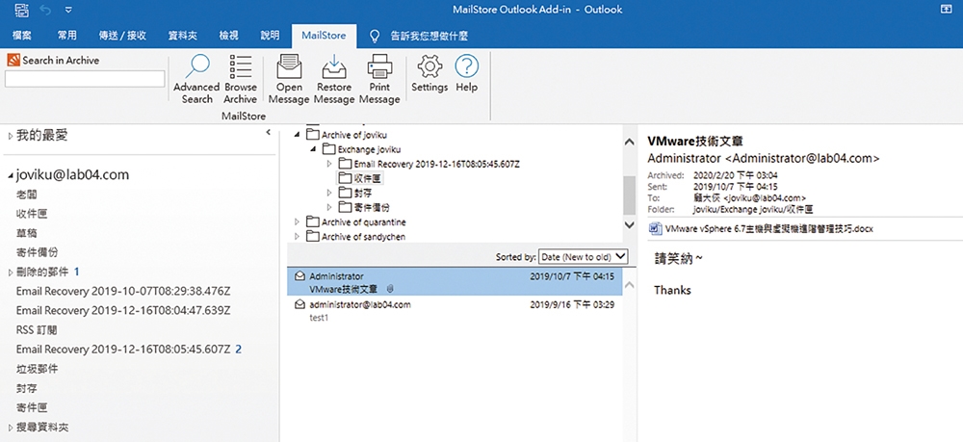Open 寄件備份 in Outlook folder pane

click(x=37, y=252)
